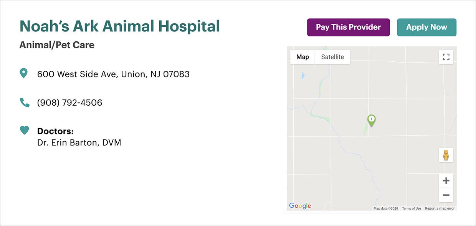Click the Animal/Pet Care category label

[x=57, y=45]
